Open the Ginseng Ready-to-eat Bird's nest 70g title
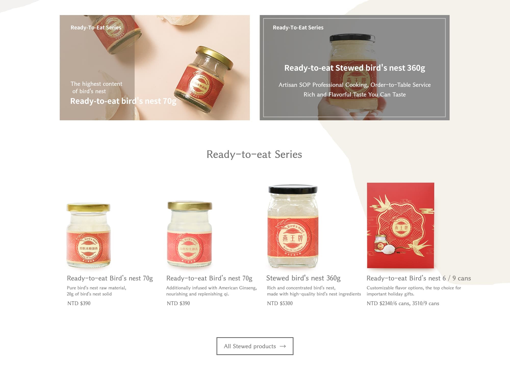The height and width of the screenshot is (366, 510). [209, 278]
